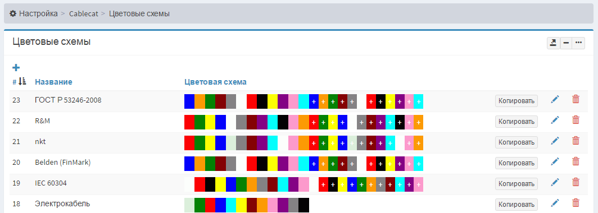Sort by Цветовая схема column header
The height and width of the screenshot is (213, 598).
point(215,82)
